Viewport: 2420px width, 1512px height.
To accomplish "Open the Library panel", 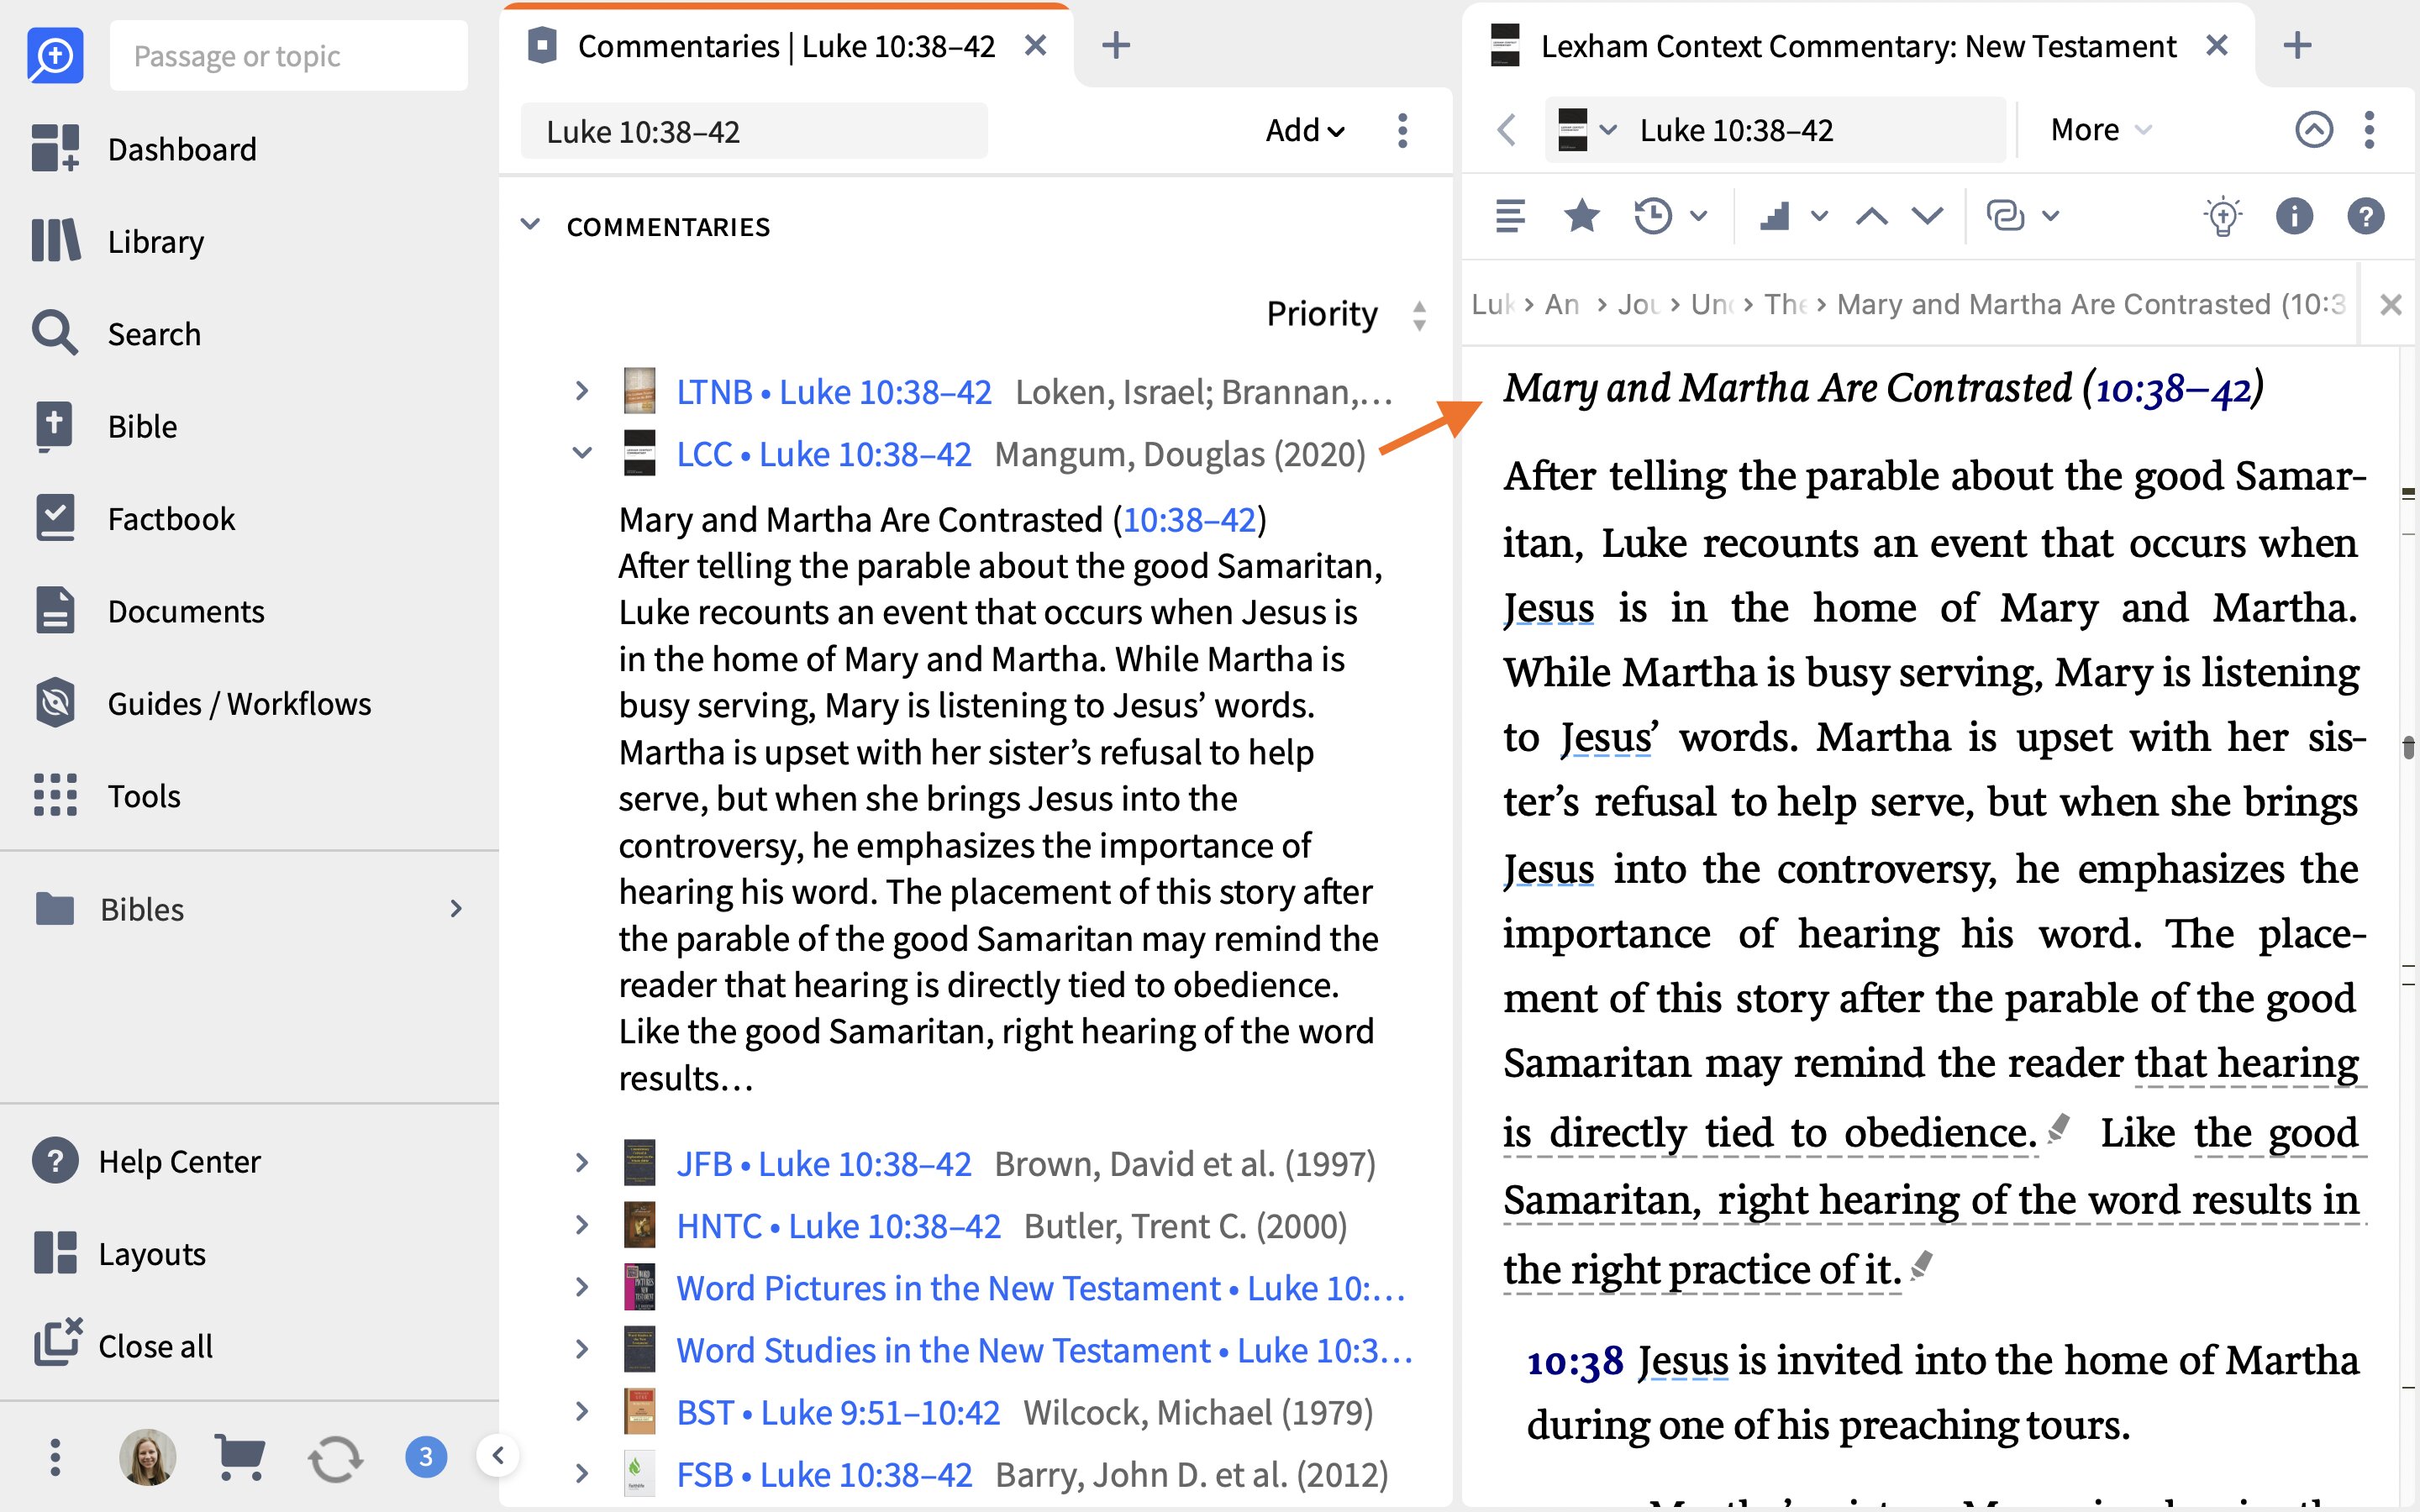I will click(118, 241).
